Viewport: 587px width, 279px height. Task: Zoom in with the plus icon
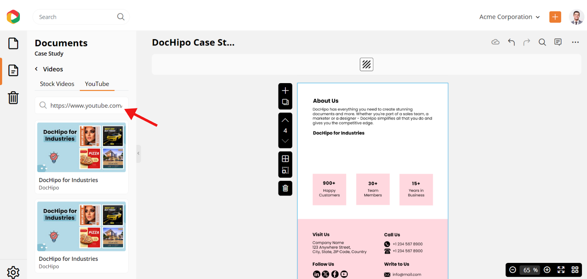[x=547, y=270]
